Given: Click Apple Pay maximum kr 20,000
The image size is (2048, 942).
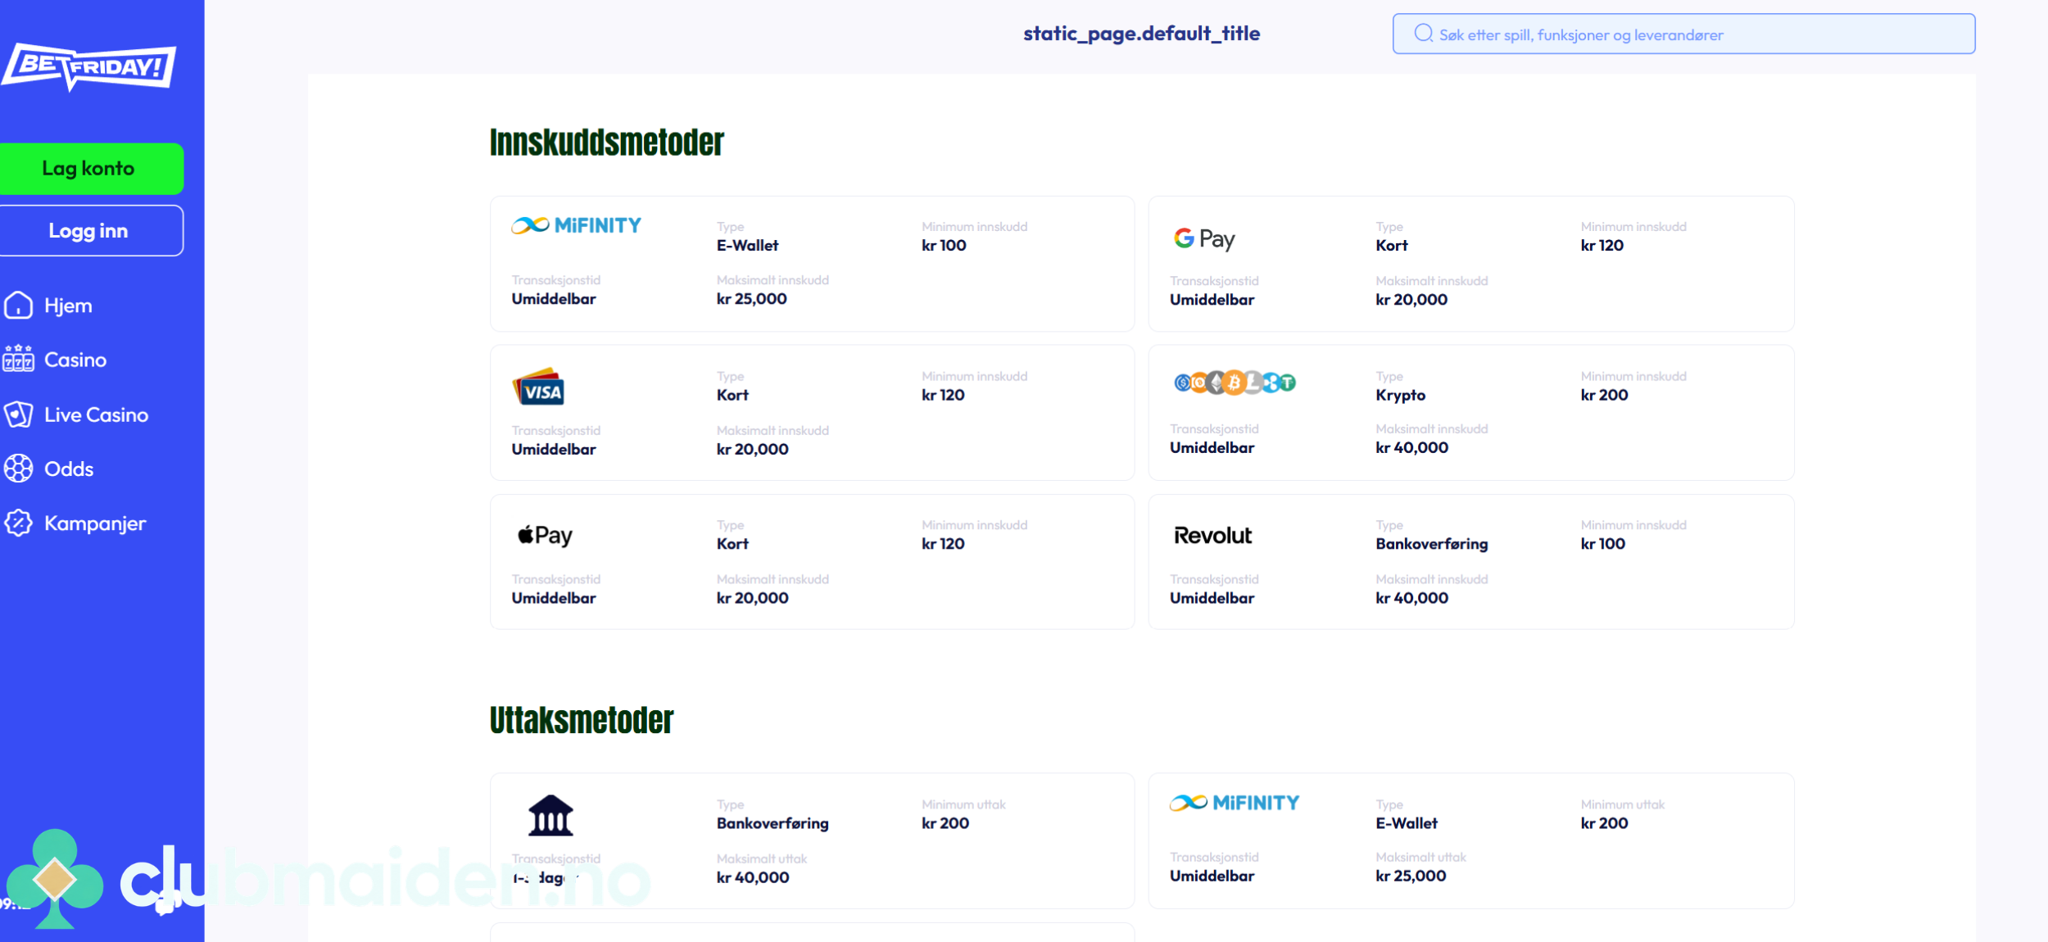Looking at the screenshot, I should 752,598.
